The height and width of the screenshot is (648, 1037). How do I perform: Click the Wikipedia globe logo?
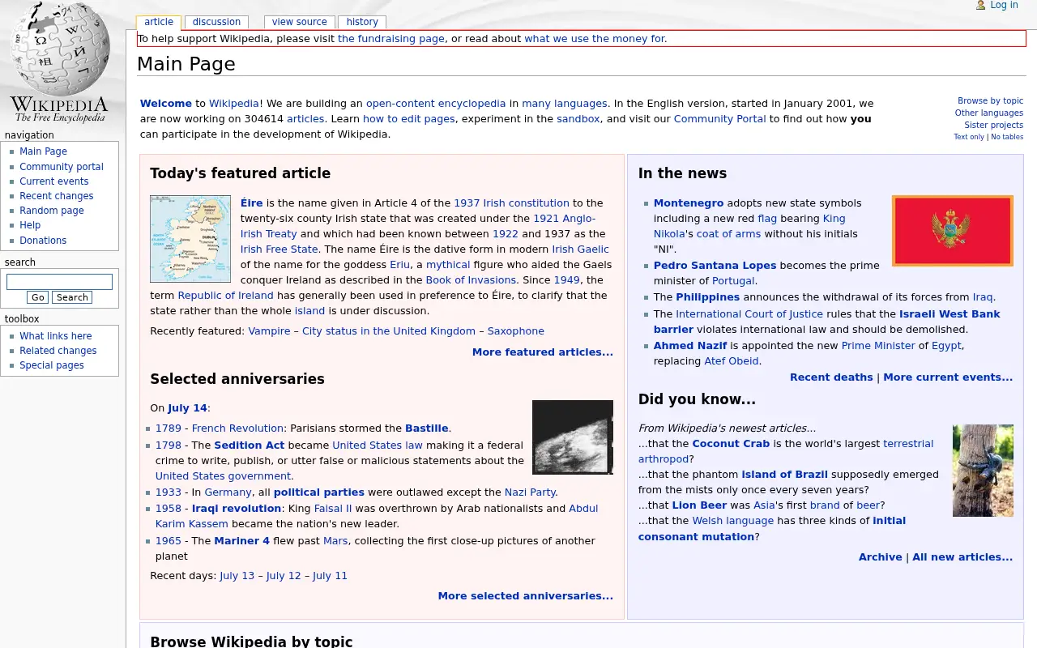pyautogui.click(x=59, y=62)
